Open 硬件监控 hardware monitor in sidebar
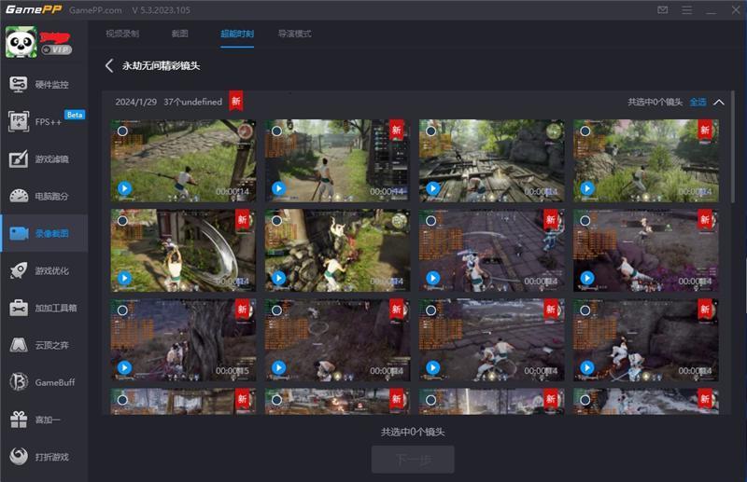 pos(44,84)
